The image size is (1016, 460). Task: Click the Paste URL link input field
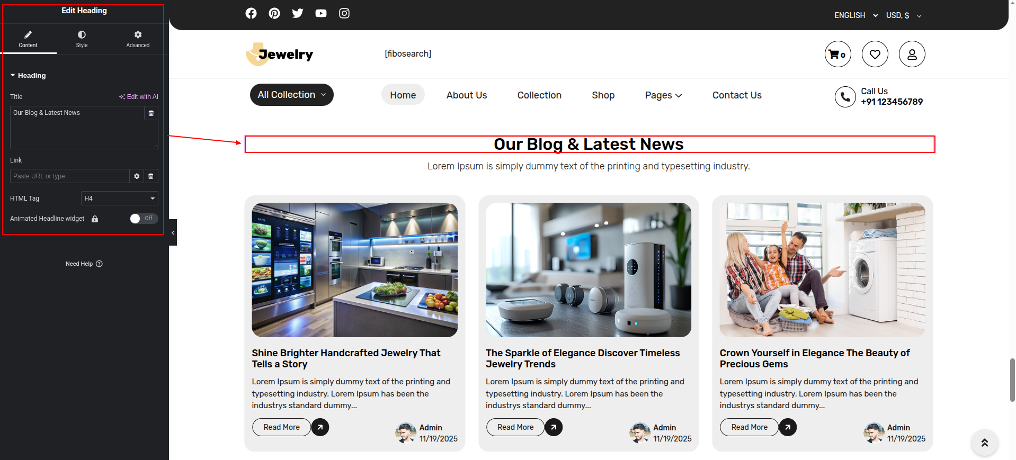click(69, 176)
